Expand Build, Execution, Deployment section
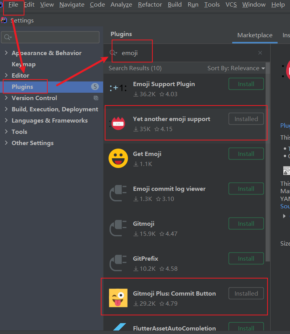The image size is (290, 334). [6, 109]
